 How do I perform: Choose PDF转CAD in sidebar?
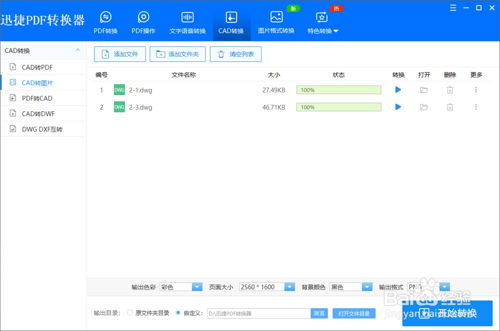(x=43, y=98)
